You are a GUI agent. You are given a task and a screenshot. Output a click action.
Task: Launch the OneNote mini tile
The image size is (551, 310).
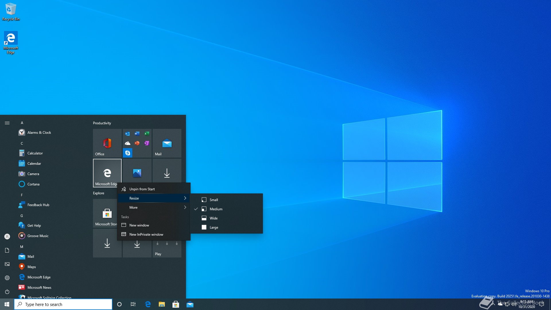[147, 143]
